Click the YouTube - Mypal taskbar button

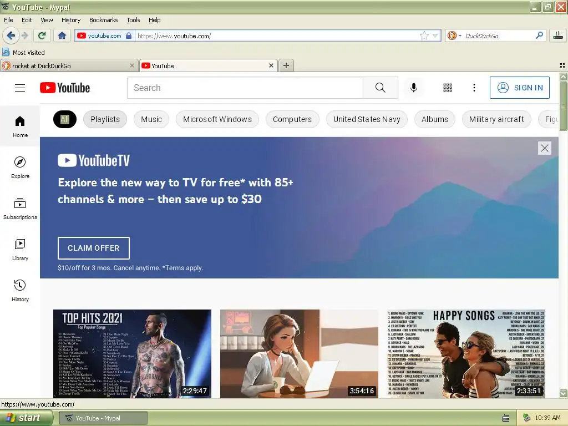pyautogui.click(x=103, y=418)
